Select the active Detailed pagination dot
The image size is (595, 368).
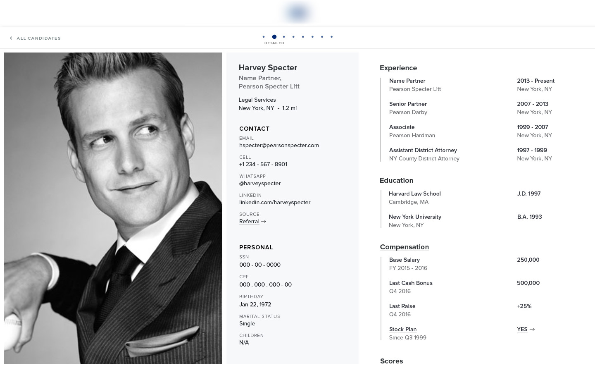[x=274, y=37]
